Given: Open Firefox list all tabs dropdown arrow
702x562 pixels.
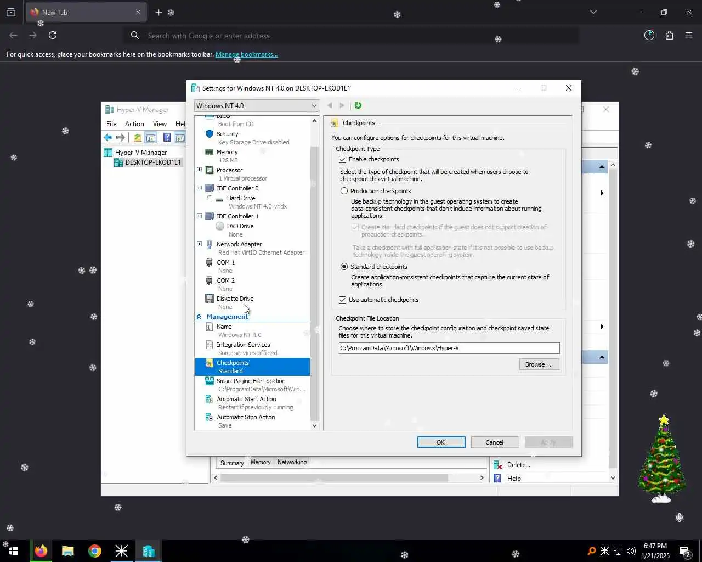Looking at the screenshot, I should click(593, 12).
